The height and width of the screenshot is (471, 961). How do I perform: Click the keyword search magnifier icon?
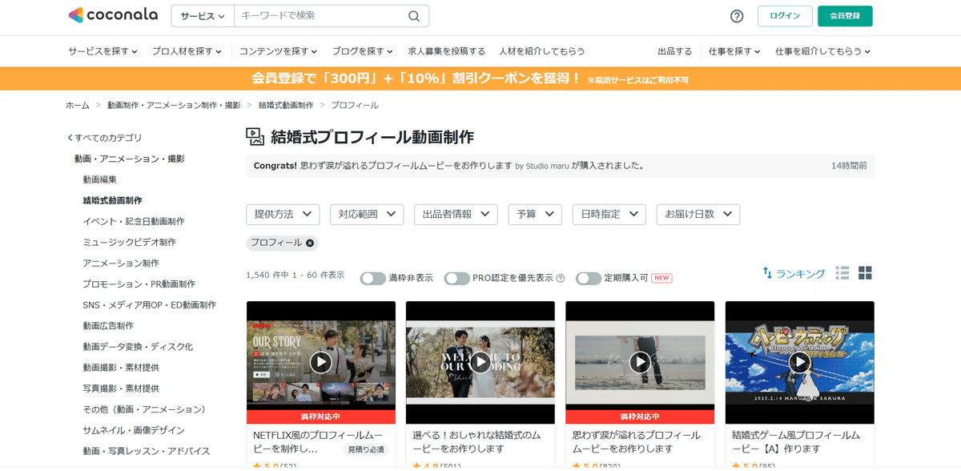point(413,16)
